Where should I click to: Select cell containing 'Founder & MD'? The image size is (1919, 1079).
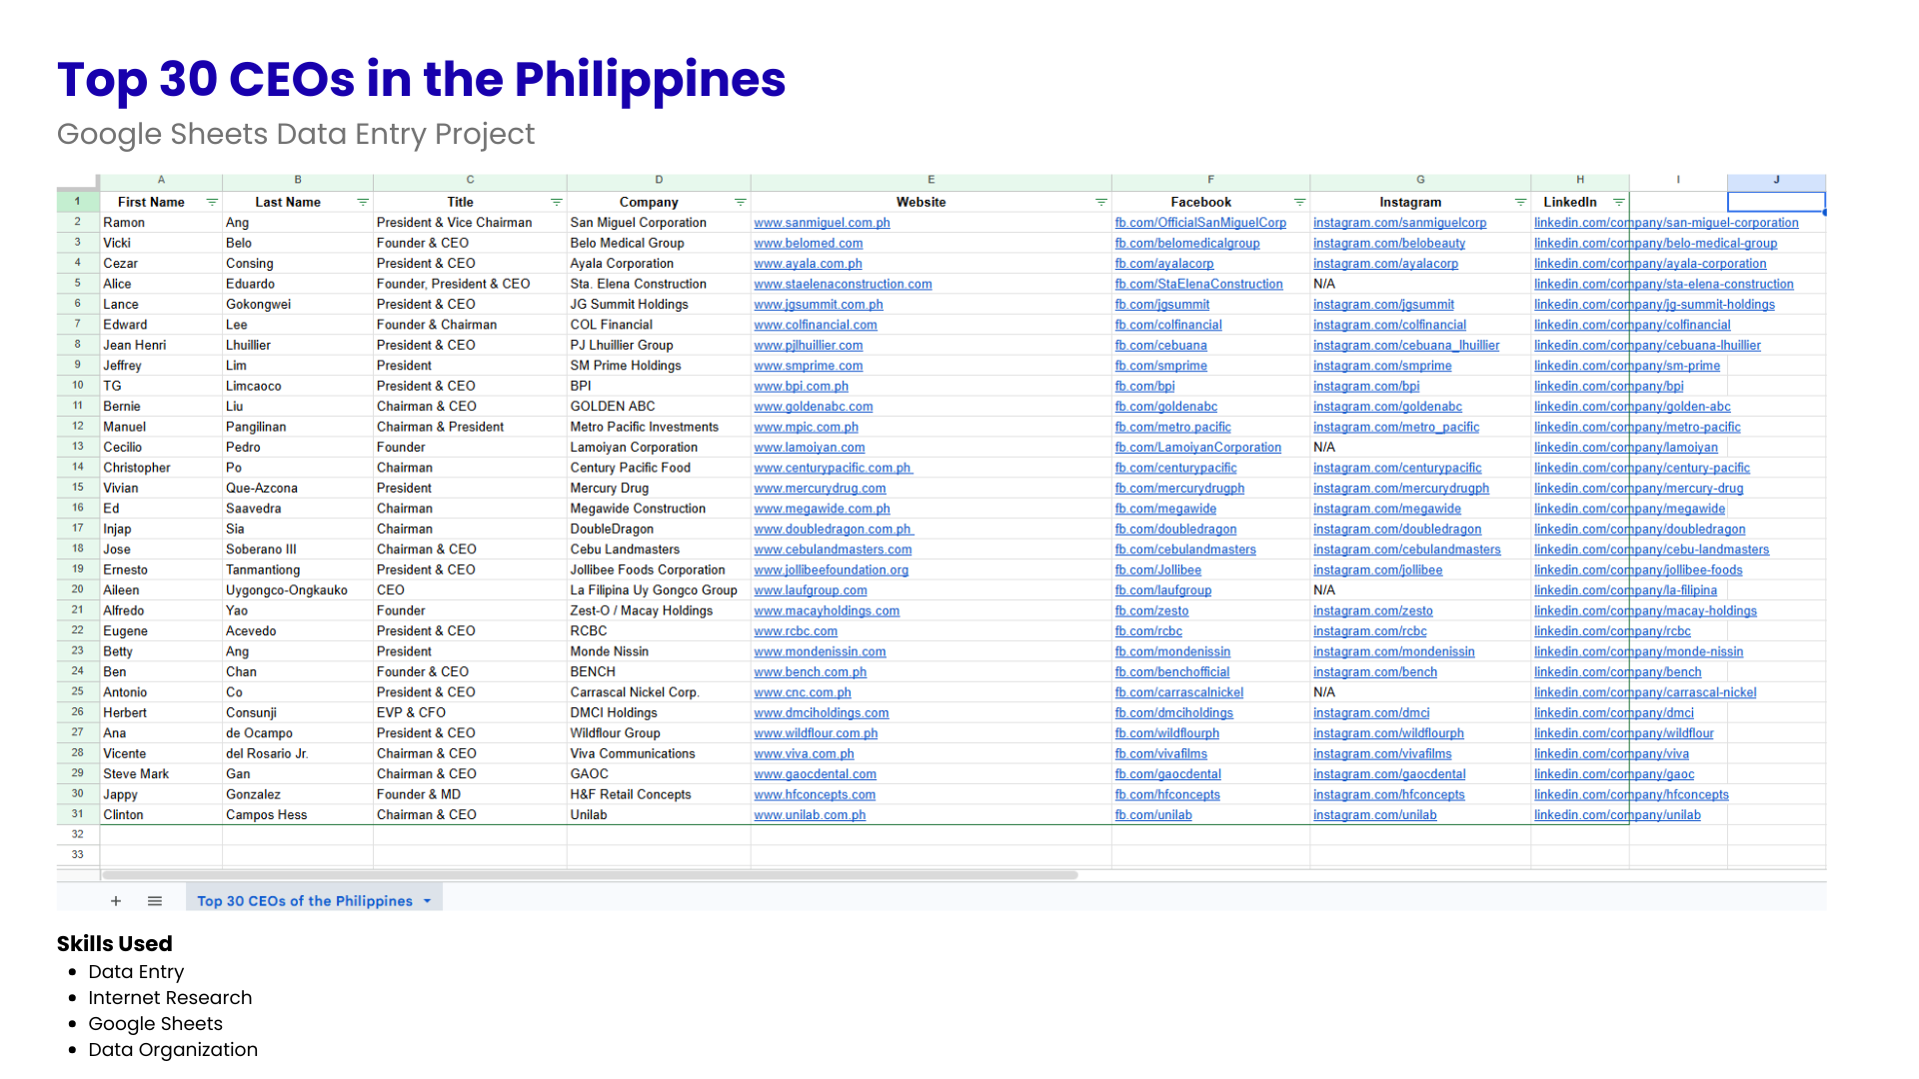coord(470,795)
